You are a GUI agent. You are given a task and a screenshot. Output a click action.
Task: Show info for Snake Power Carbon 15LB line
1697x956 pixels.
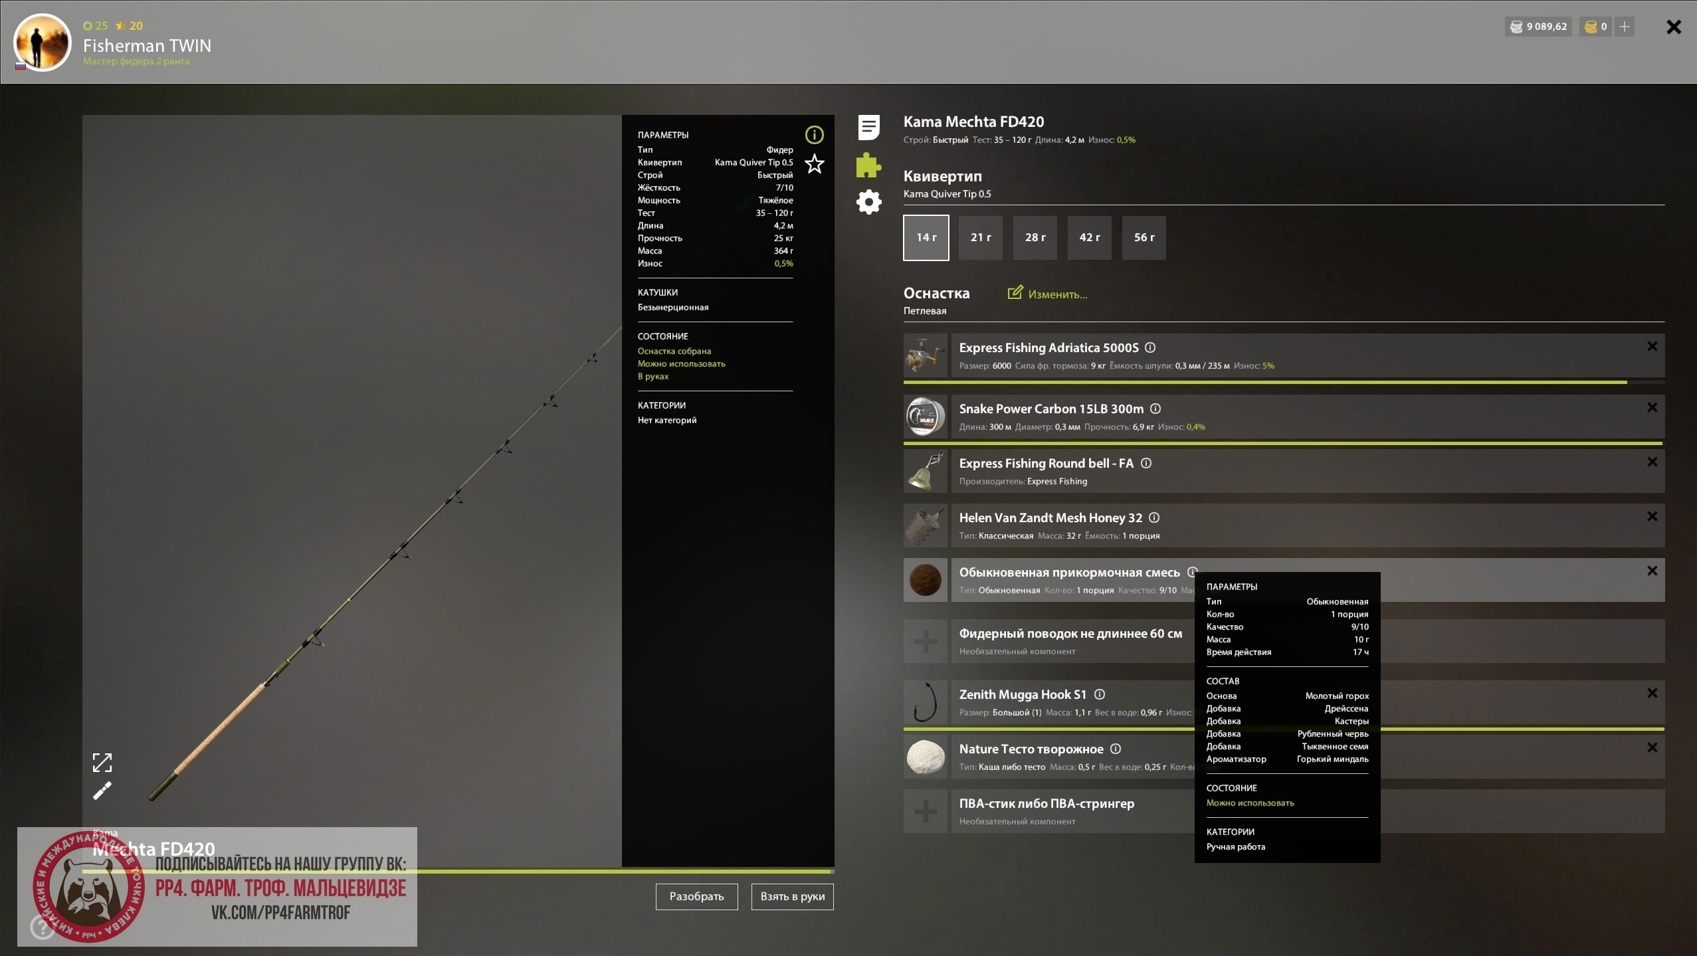[x=1155, y=409]
